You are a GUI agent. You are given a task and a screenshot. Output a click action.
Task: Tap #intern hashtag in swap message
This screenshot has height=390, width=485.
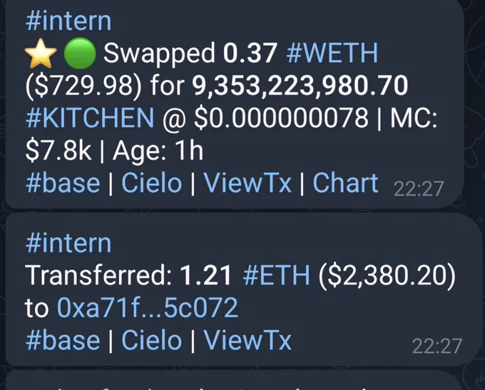point(68,21)
